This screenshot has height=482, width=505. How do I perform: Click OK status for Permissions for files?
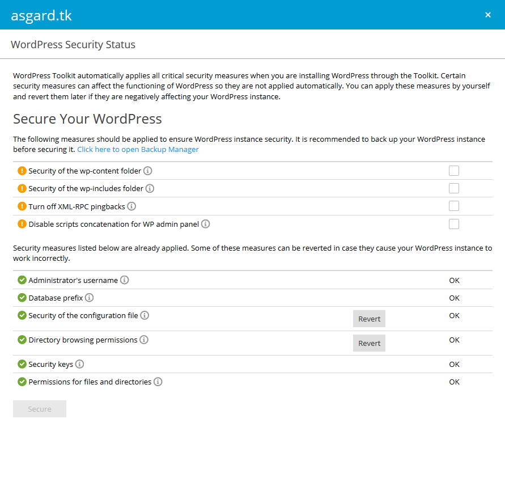[x=454, y=382]
